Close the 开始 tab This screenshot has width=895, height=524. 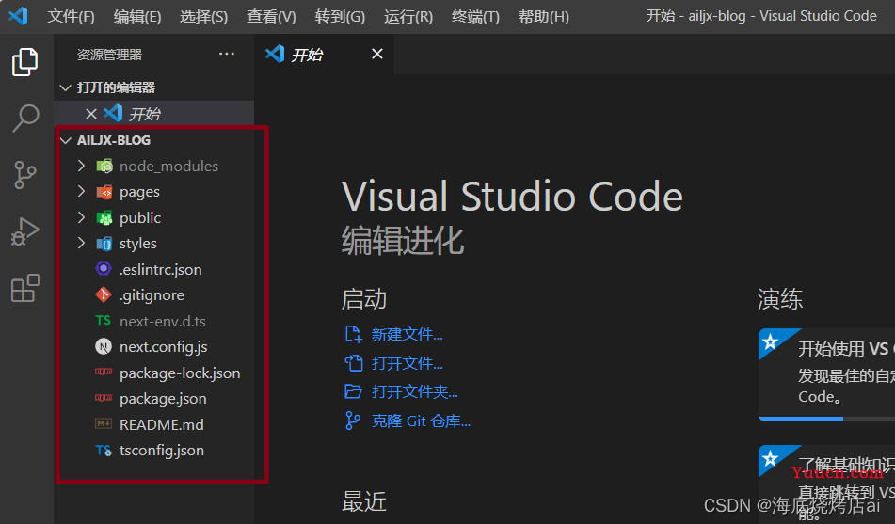click(376, 54)
